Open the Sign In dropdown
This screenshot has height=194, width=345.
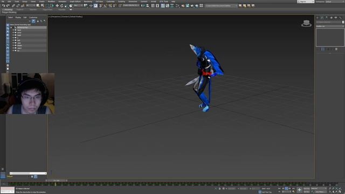tap(306, 2)
